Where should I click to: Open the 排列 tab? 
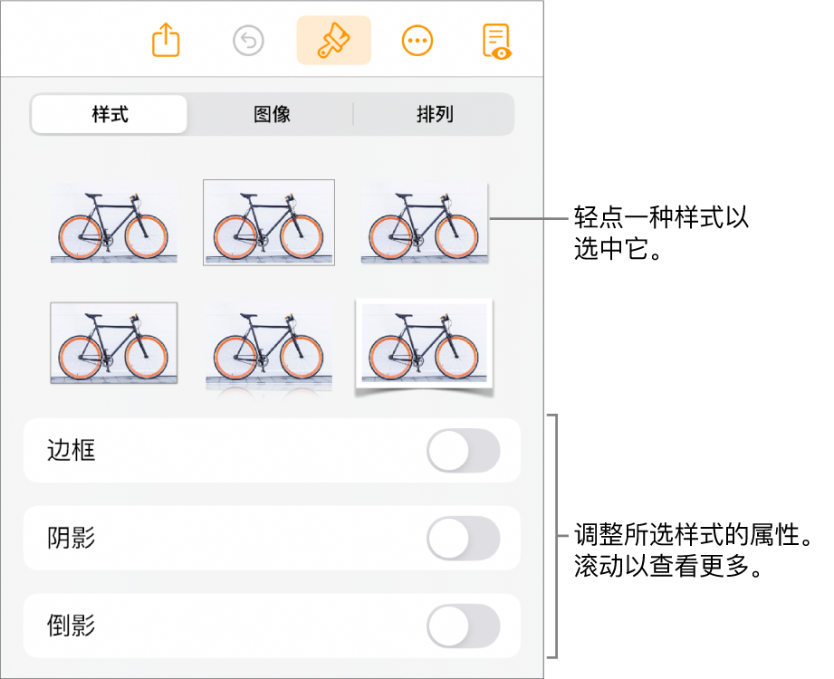click(434, 115)
